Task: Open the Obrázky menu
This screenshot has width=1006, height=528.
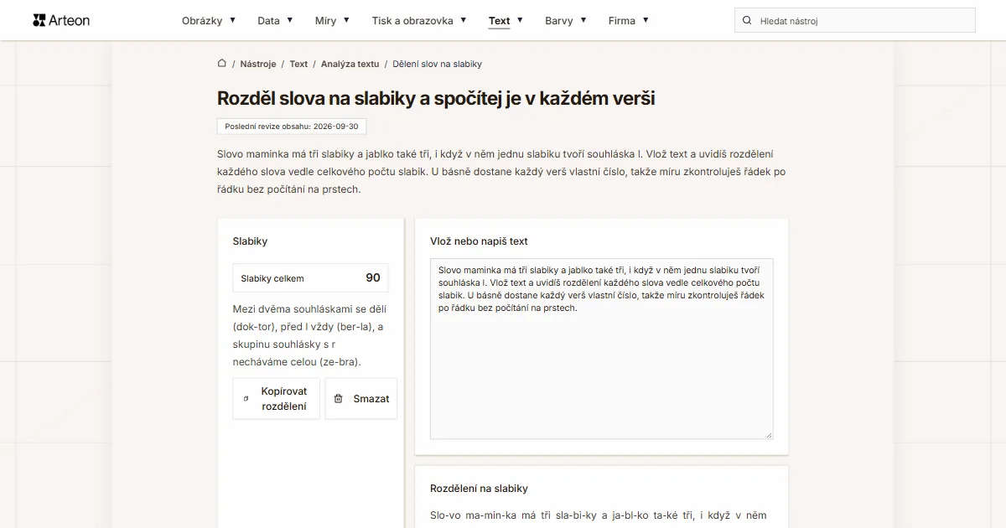Action: 201,20
